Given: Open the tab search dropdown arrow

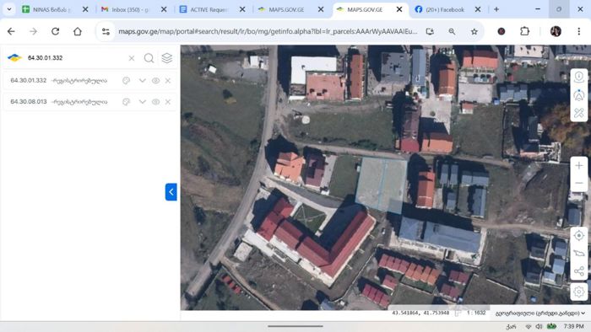Looking at the screenshot, I should 9,9.
